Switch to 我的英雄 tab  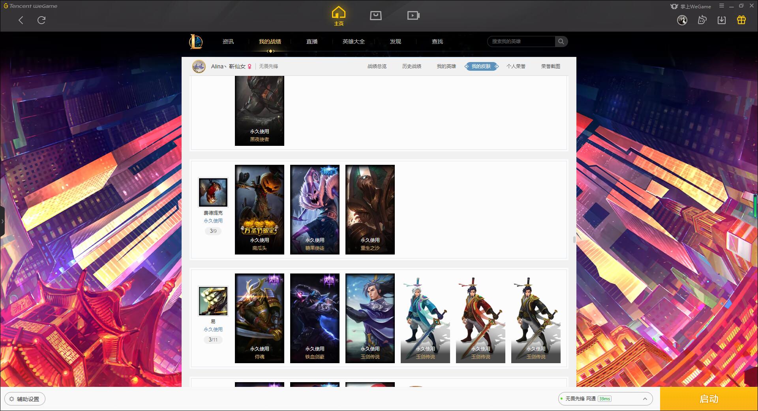click(447, 66)
